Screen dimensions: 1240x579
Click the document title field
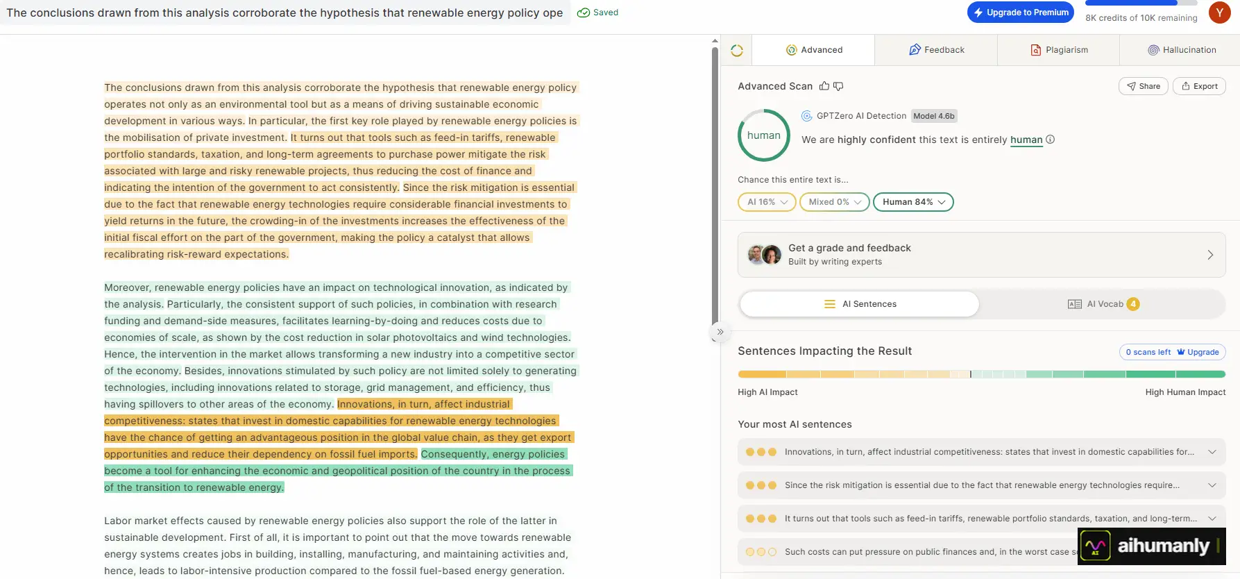coord(285,12)
